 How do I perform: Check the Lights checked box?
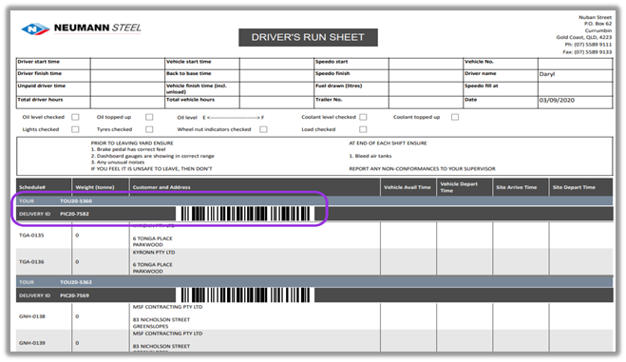pyautogui.click(x=75, y=129)
